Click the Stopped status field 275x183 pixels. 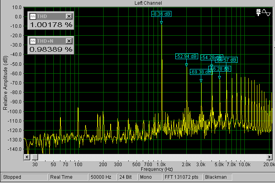pyautogui.click(x=24, y=177)
